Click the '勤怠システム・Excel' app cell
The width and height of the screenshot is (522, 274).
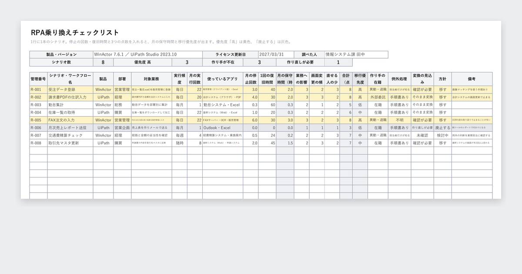tap(223, 105)
